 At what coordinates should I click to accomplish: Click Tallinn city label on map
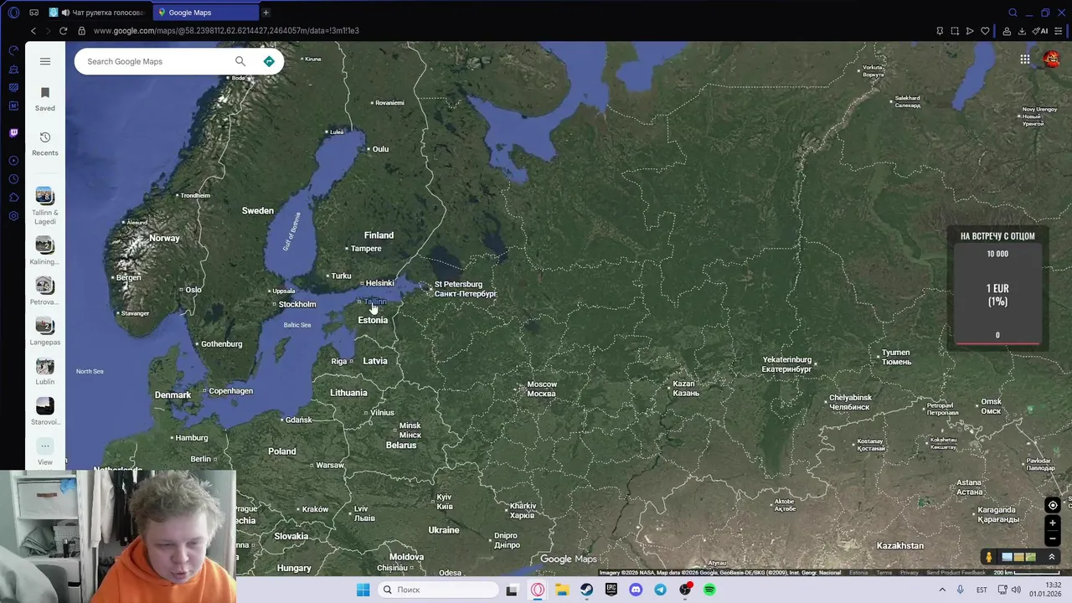(x=374, y=301)
